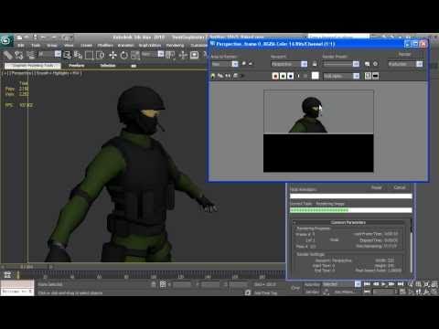This screenshot has width=439, height=329.
Task: Open the 3ds Max application menu button
Action: pyautogui.click(x=6, y=40)
